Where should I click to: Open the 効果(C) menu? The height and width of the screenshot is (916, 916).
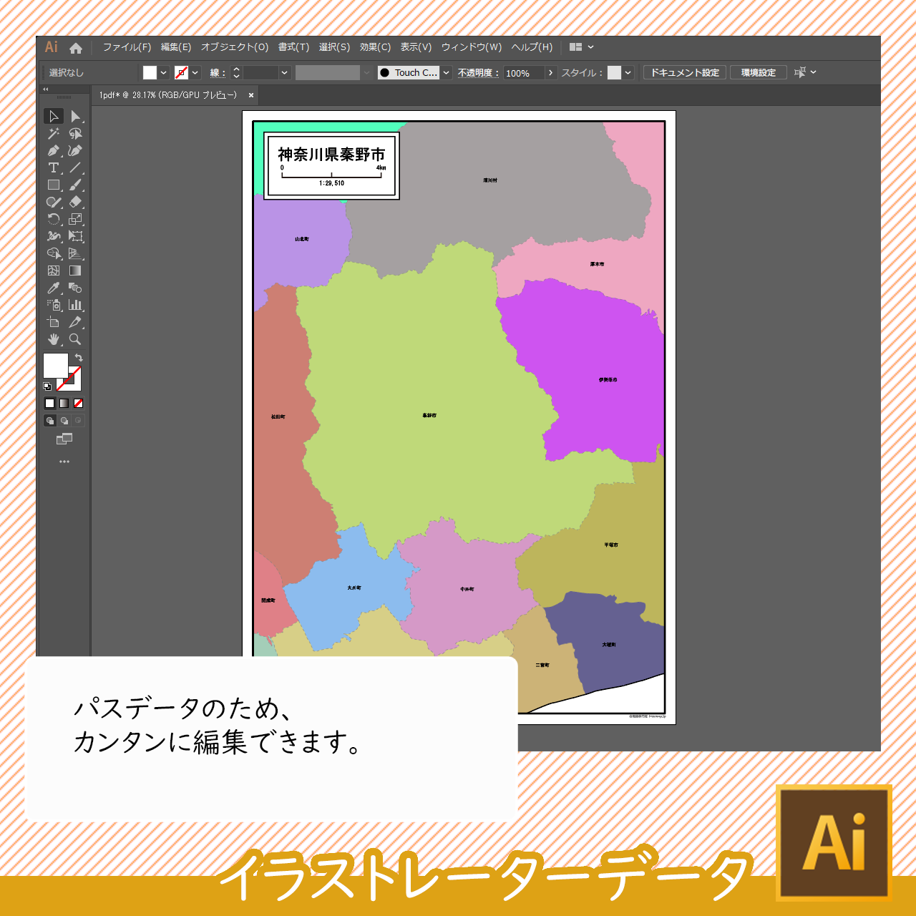[375, 47]
